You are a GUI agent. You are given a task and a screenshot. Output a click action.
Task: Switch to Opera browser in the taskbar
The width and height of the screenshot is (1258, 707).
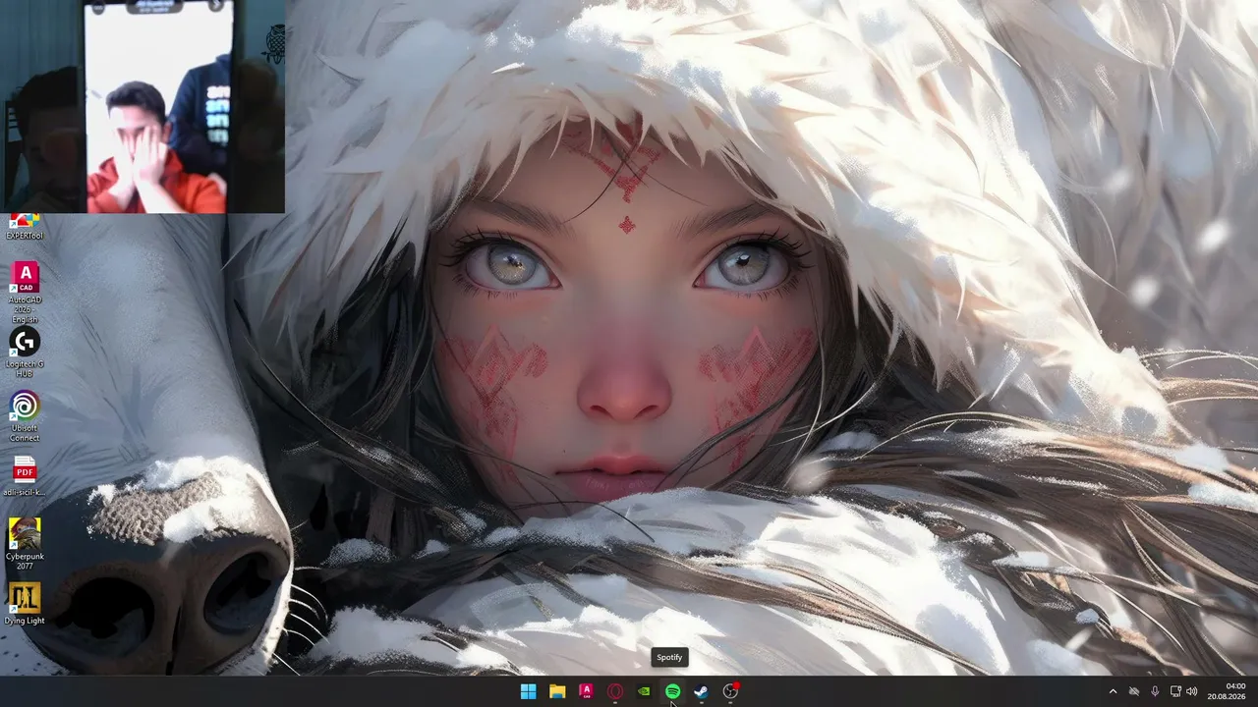click(615, 691)
